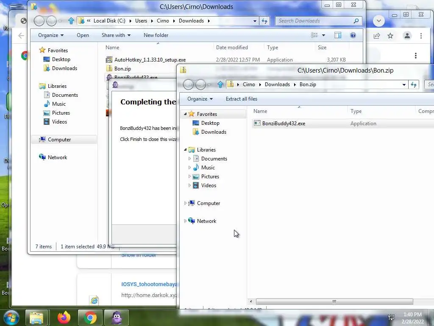Viewport: 434px width, 326px height.
Task: Go up a level in Bon.zip window
Action: [x=220, y=84]
